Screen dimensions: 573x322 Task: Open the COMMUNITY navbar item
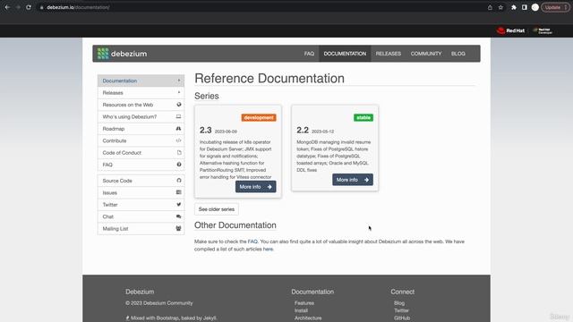426,54
